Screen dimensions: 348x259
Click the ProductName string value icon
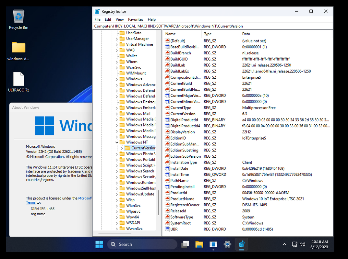[x=167, y=199]
